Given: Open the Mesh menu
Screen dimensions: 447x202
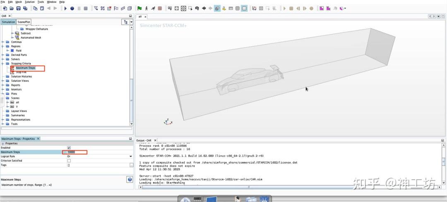Looking at the screenshot, I should (19, 2).
